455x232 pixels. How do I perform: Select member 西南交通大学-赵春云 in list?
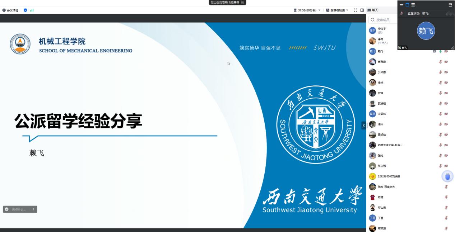coord(390,145)
